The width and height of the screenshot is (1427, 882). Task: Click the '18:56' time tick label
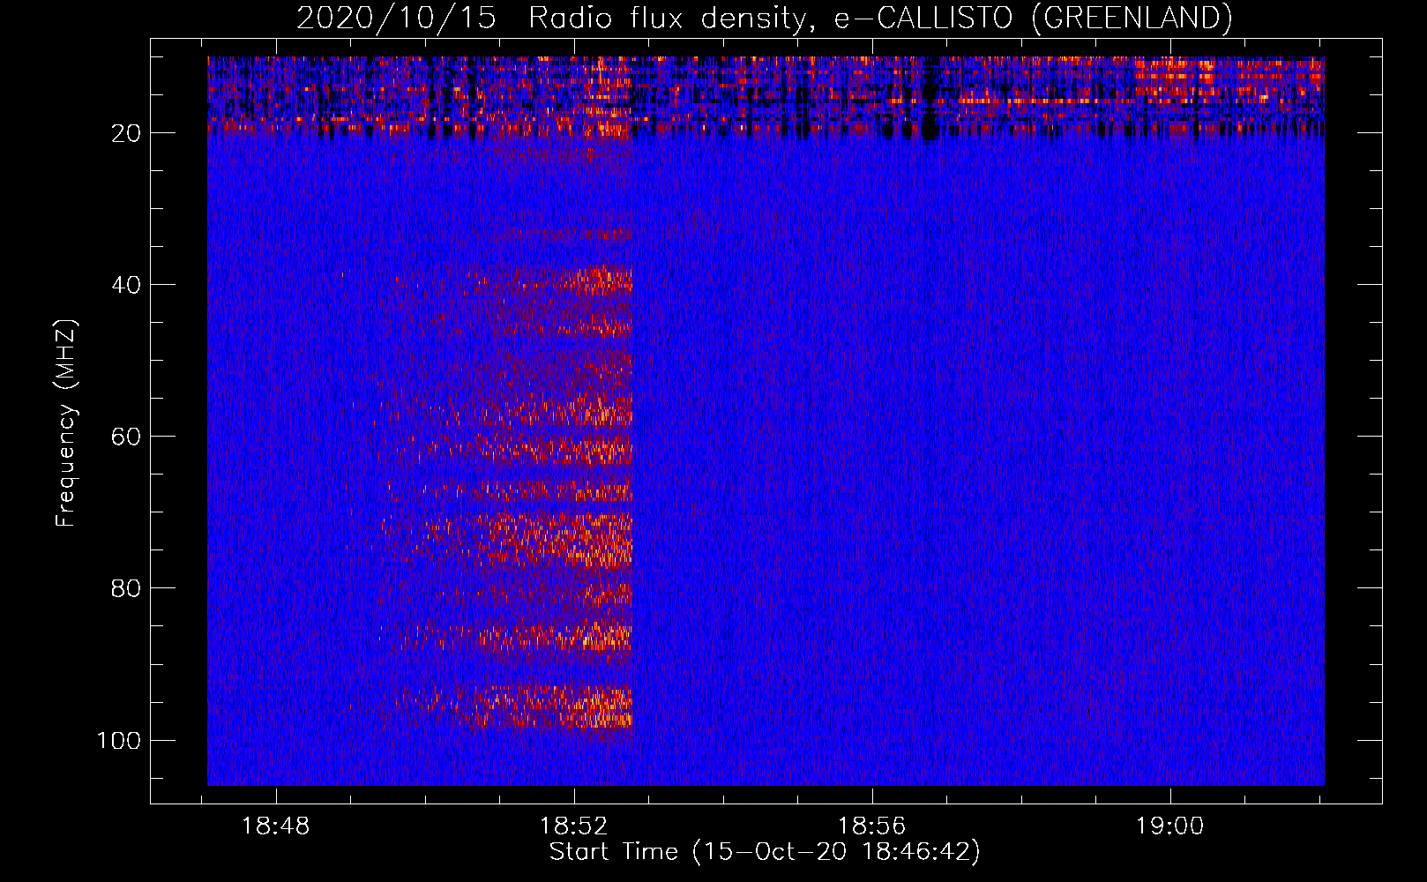[x=871, y=826]
